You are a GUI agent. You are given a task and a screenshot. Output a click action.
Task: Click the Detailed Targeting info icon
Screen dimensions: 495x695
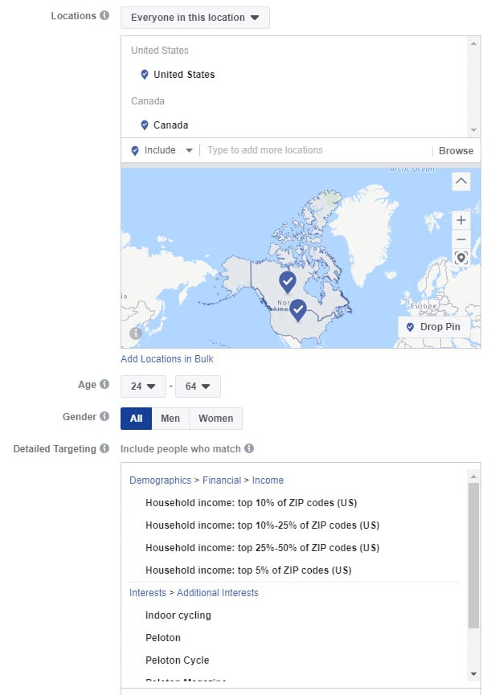tap(104, 448)
